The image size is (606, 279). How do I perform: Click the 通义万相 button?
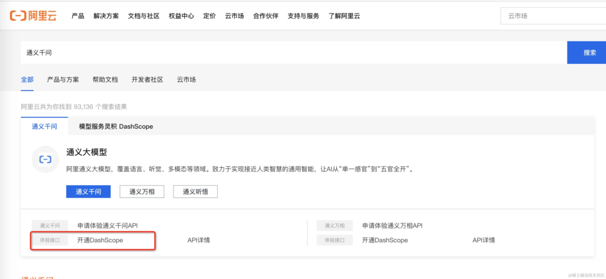pos(142,192)
